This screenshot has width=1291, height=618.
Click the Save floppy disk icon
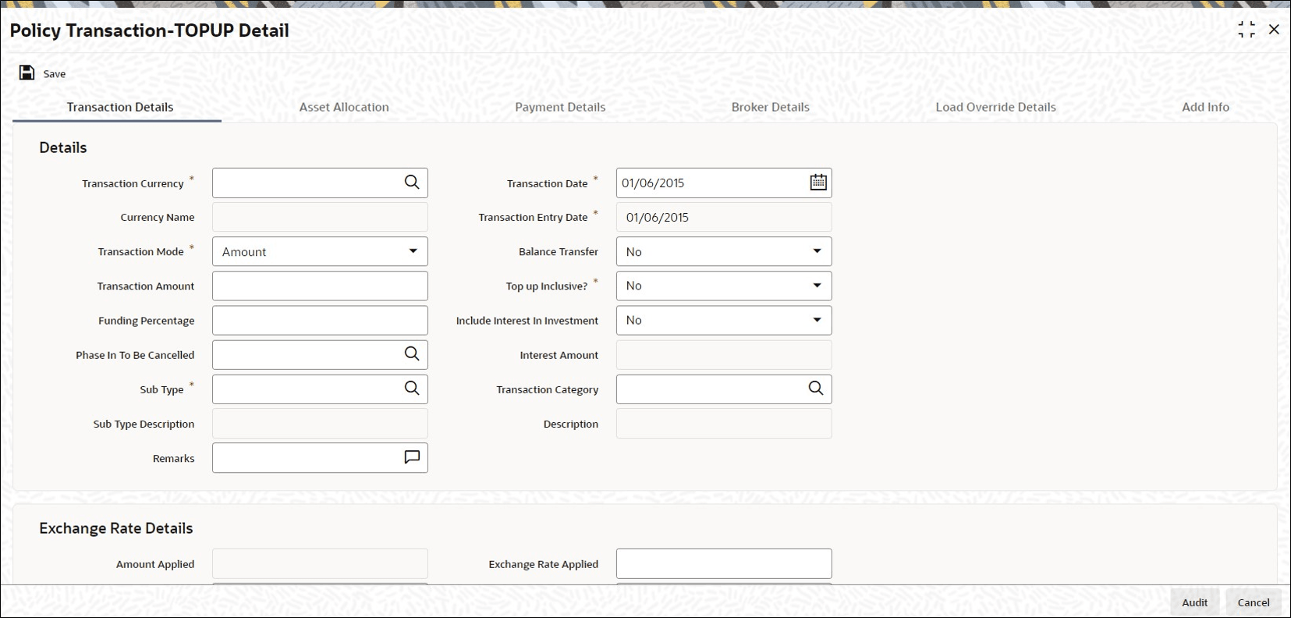(x=27, y=73)
